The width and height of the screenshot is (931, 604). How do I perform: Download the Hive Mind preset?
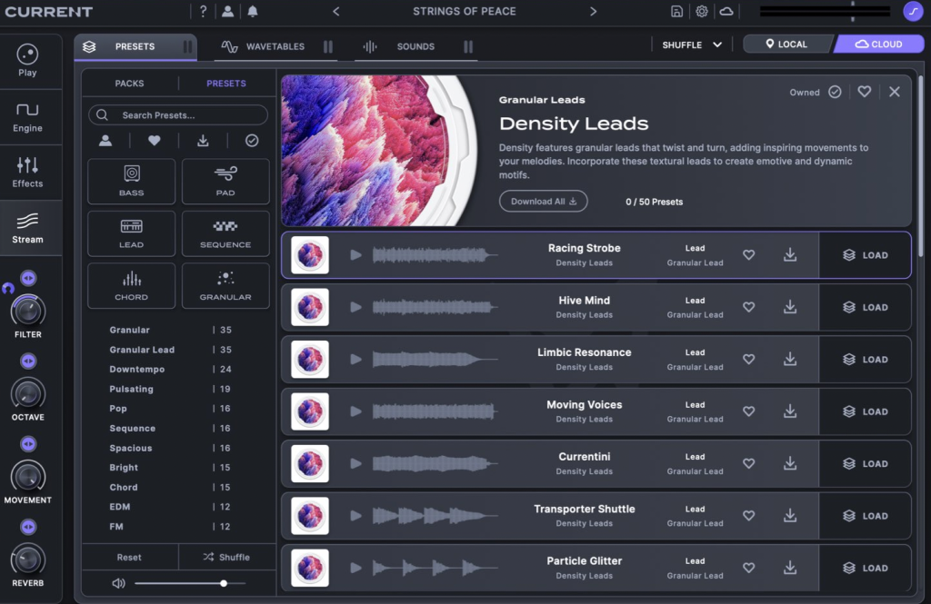790,307
